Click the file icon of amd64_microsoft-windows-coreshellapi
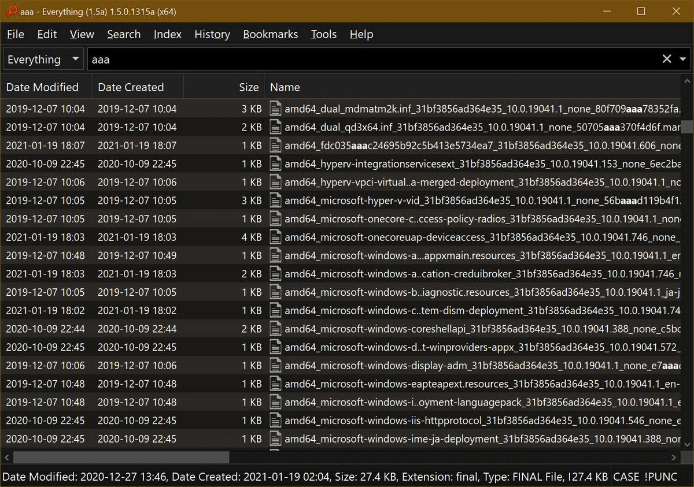This screenshot has height=487, width=694. point(276,329)
